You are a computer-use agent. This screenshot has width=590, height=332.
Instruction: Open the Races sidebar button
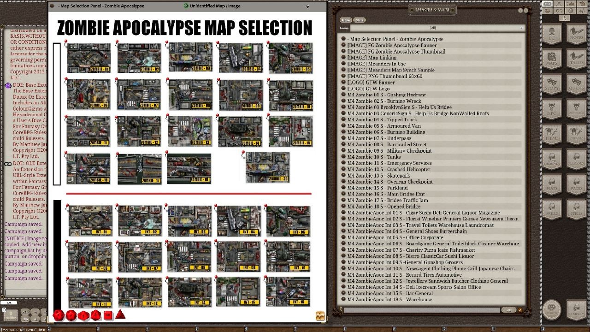click(576, 184)
